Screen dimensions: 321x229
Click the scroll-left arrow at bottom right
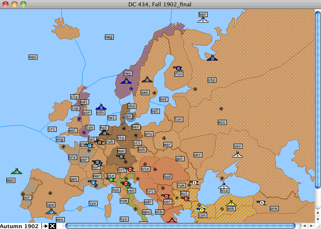coord(305,226)
